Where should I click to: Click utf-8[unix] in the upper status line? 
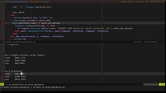pyautogui.click(x=151, y=42)
